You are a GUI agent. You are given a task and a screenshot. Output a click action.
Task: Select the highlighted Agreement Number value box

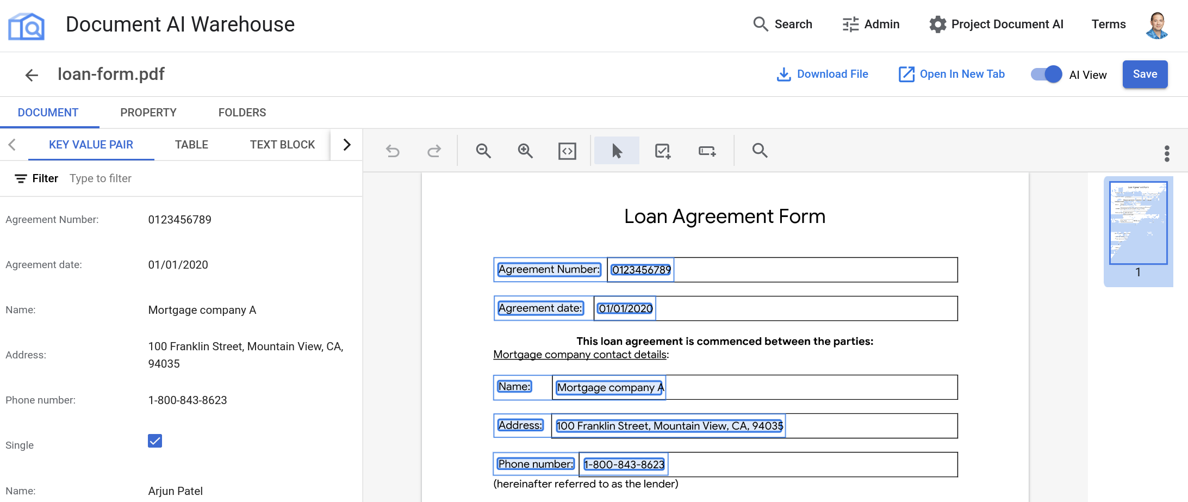coord(640,269)
